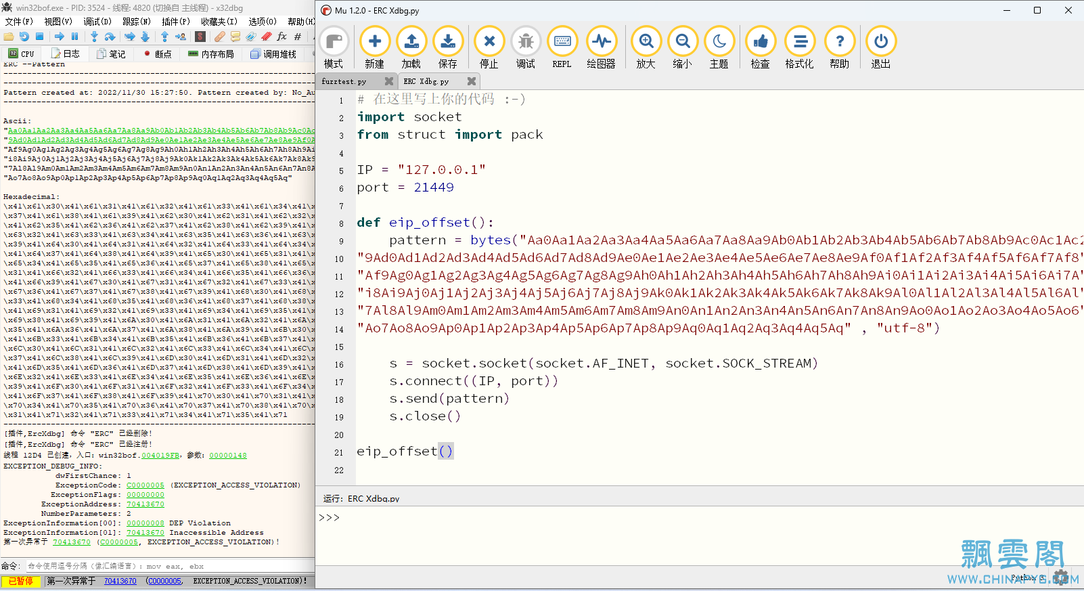This screenshot has height=591, width=1084.
Task: Click x32dbg run arrow icon
Action: pyautogui.click(x=60, y=37)
